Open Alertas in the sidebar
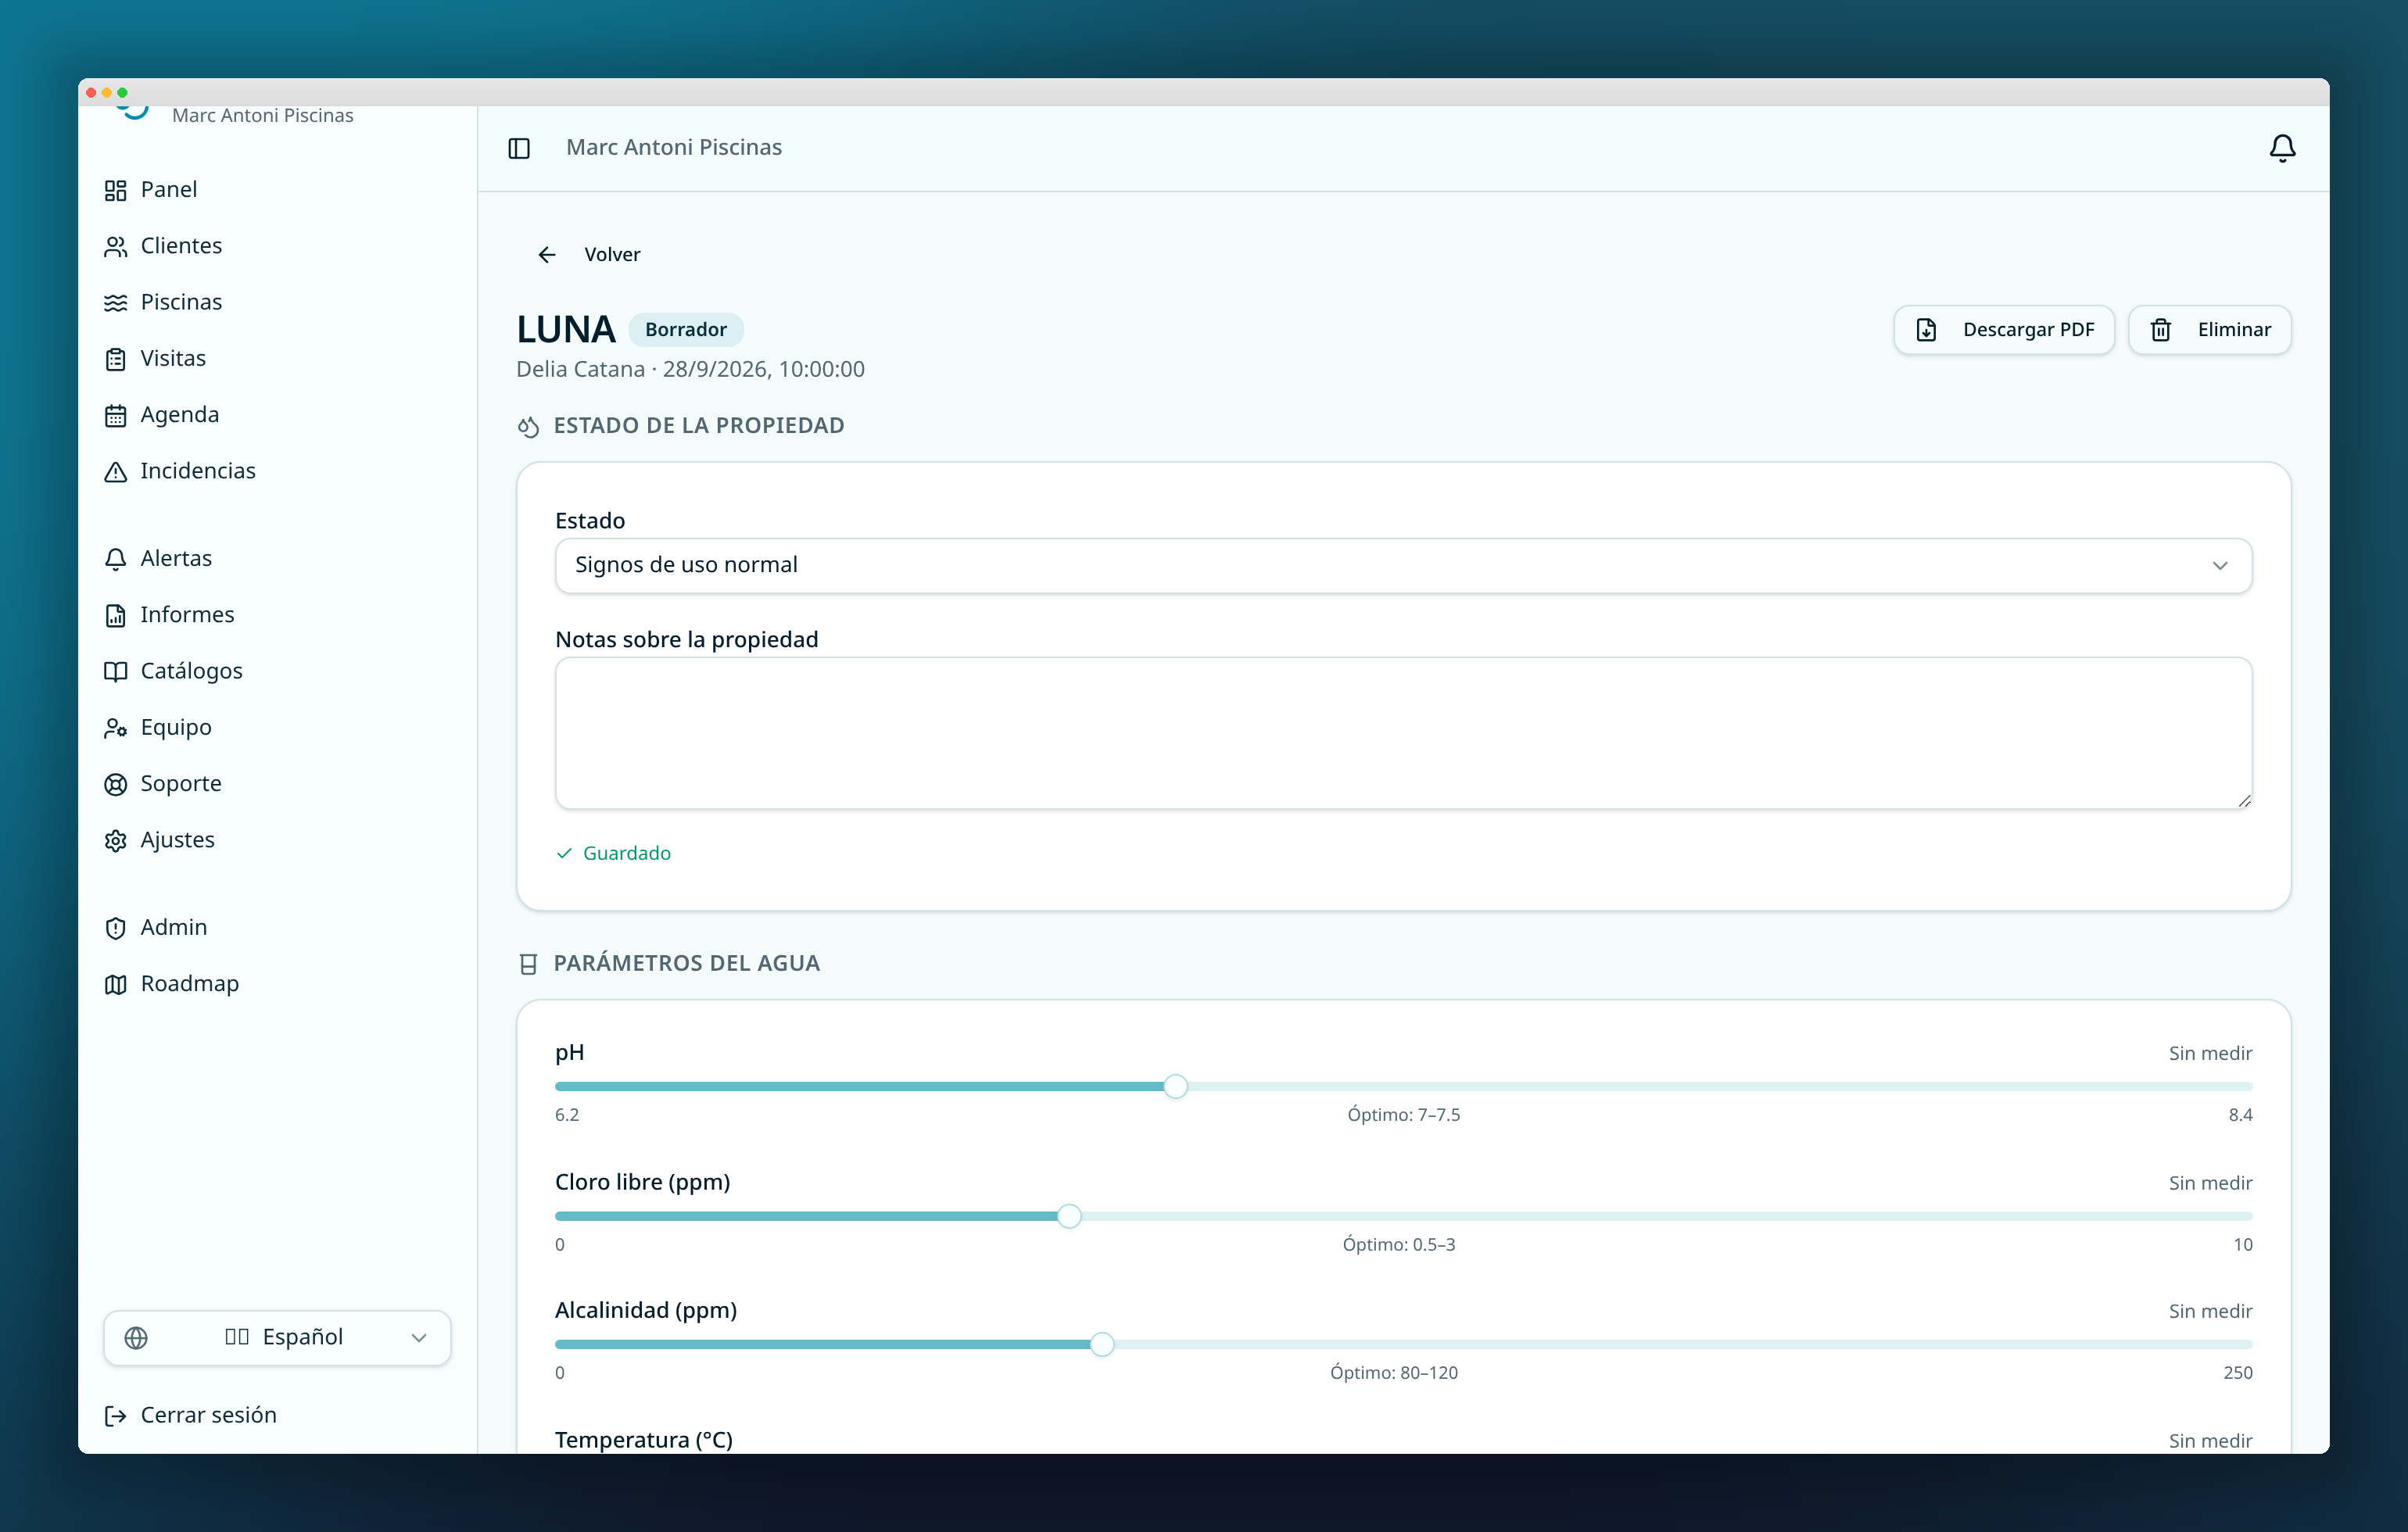The image size is (2408, 1532). (176, 558)
